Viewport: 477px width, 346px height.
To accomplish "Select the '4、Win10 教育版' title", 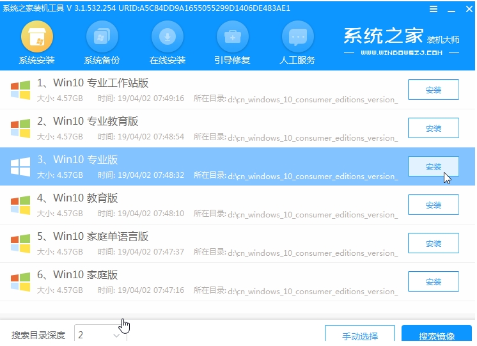I will (77, 198).
